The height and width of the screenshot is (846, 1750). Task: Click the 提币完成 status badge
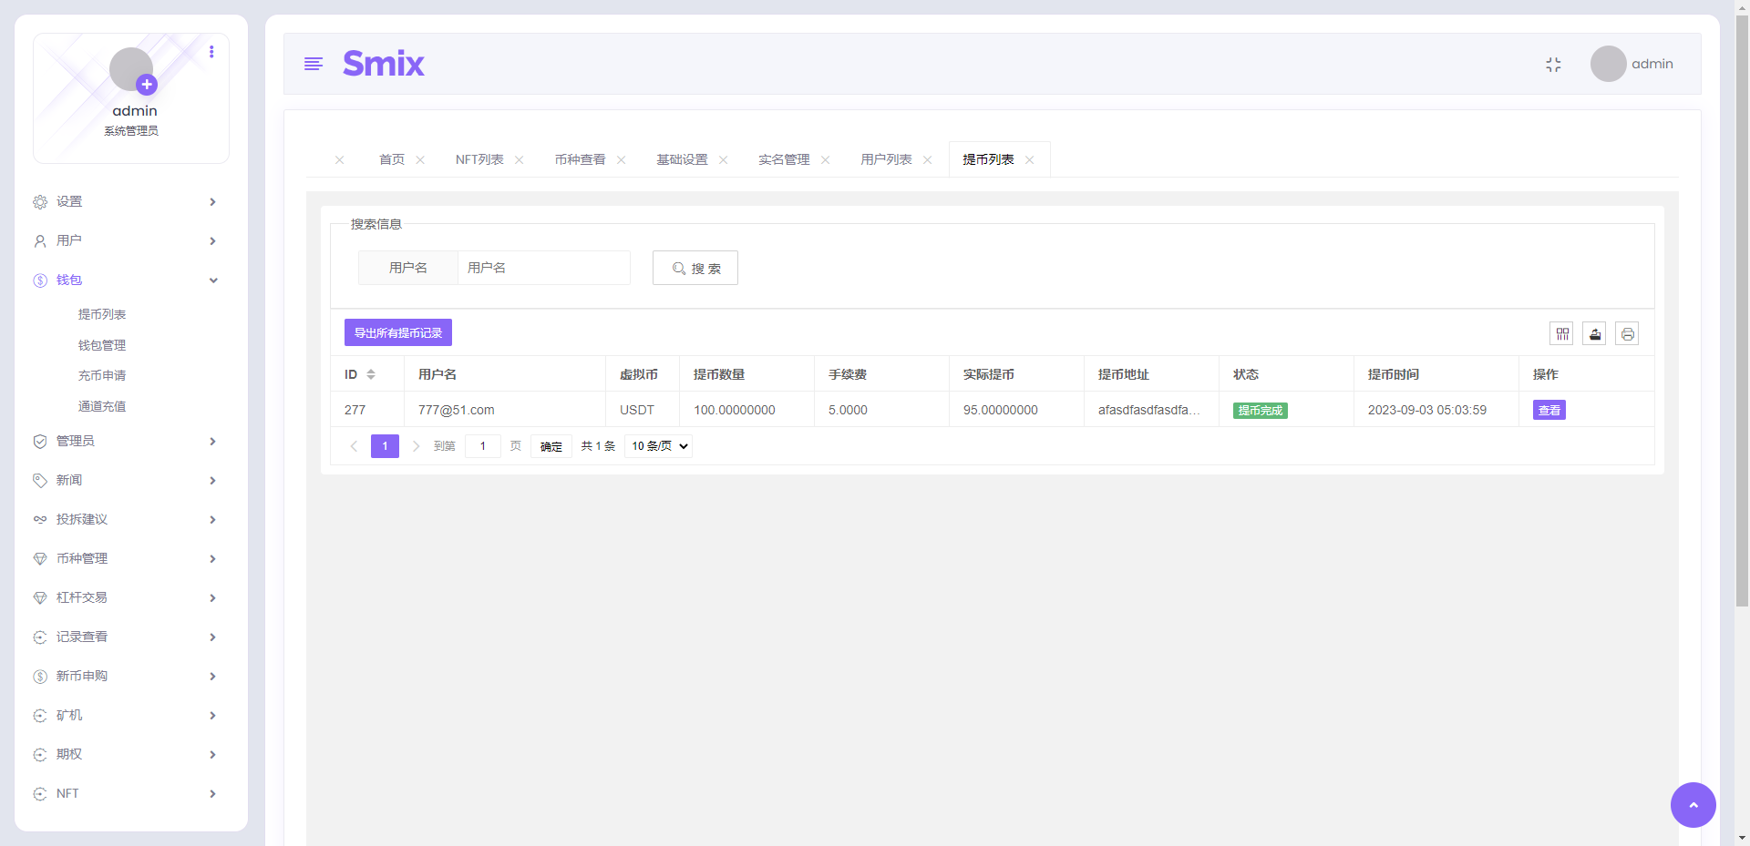pyautogui.click(x=1260, y=410)
